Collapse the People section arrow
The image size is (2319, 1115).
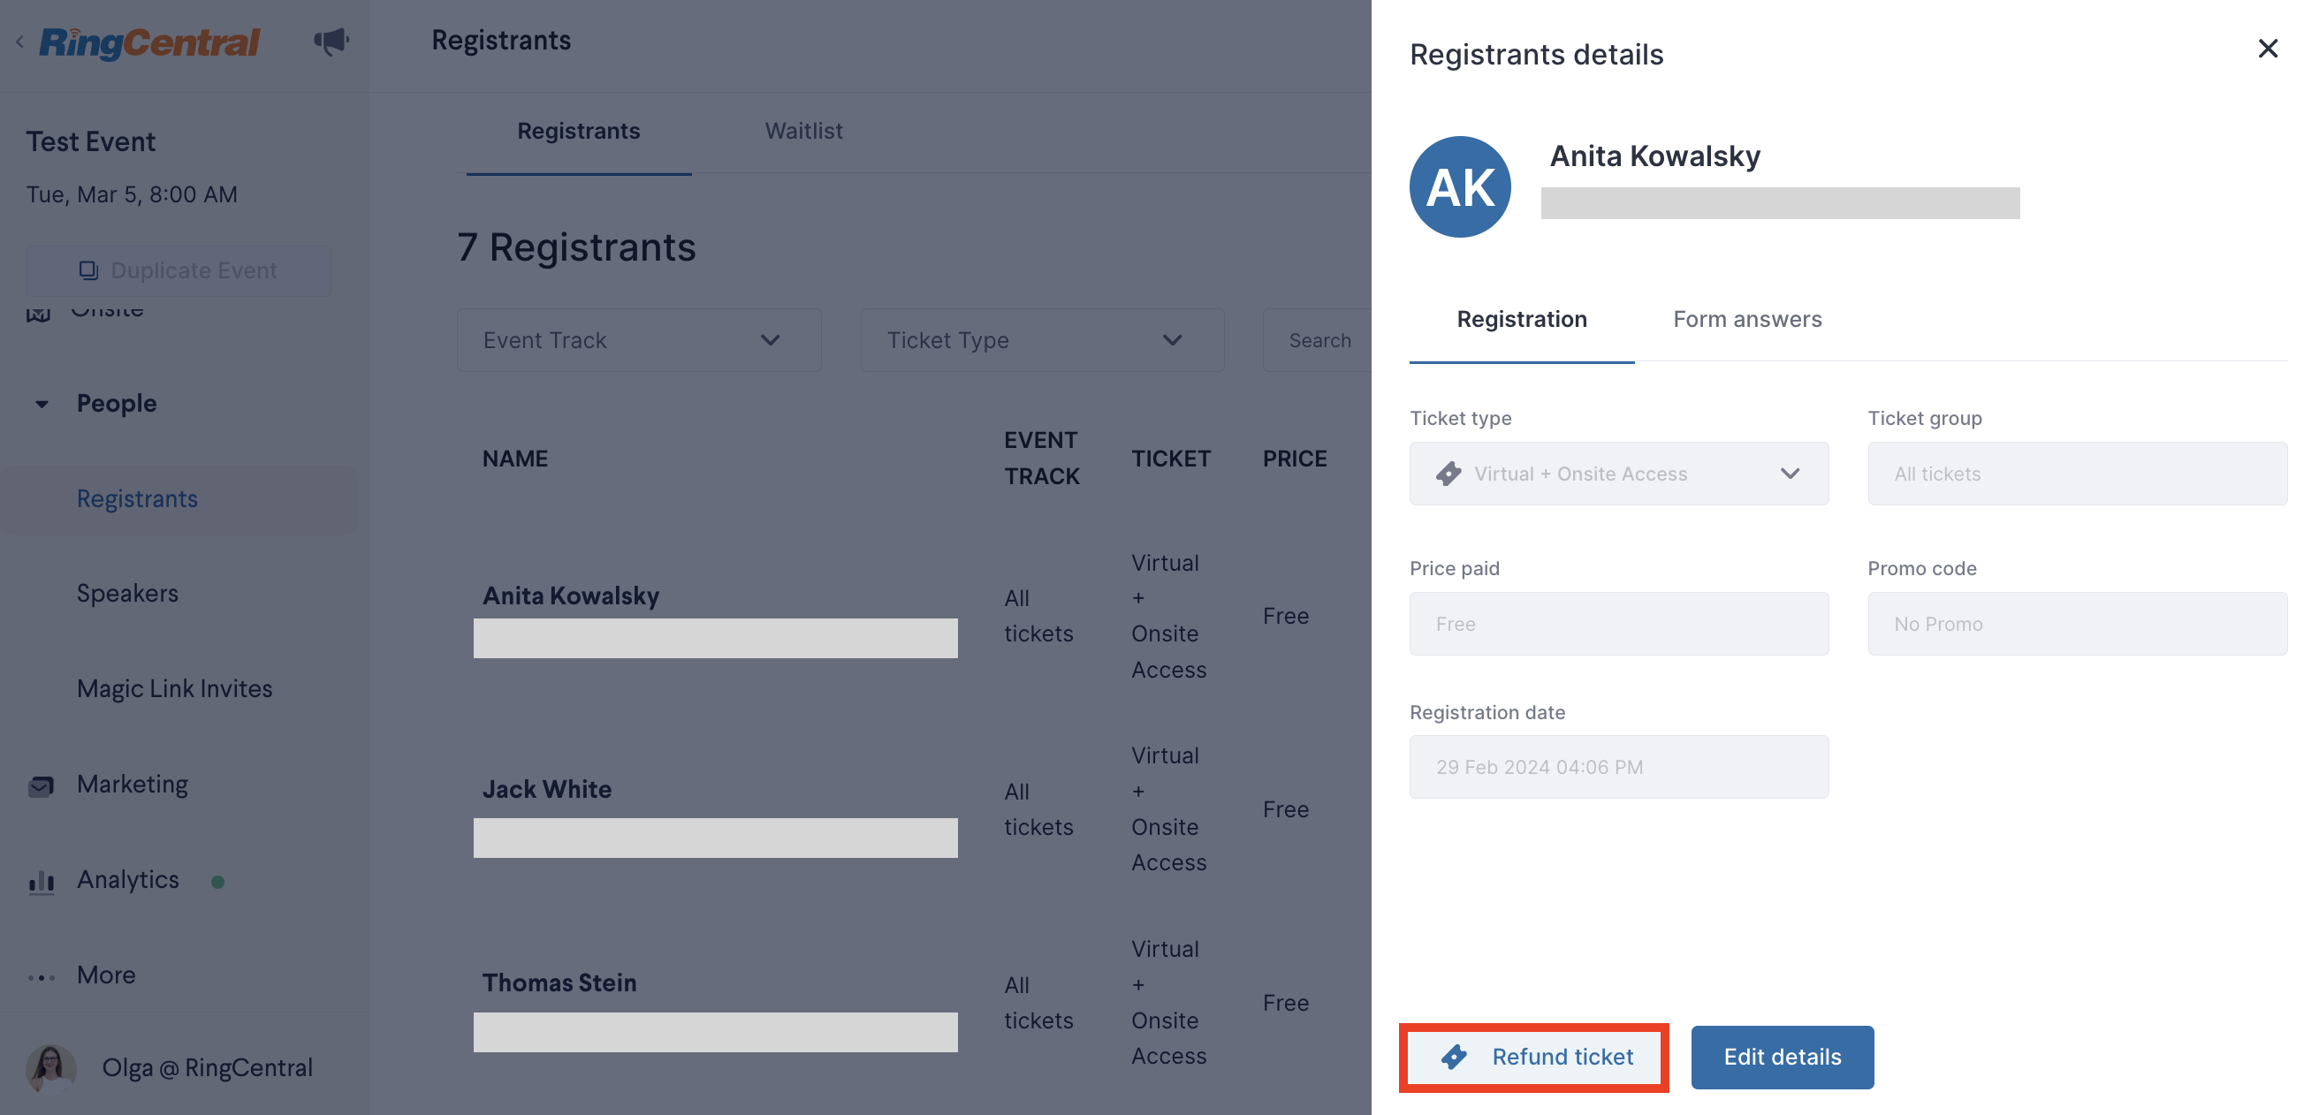tap(42, 404)
